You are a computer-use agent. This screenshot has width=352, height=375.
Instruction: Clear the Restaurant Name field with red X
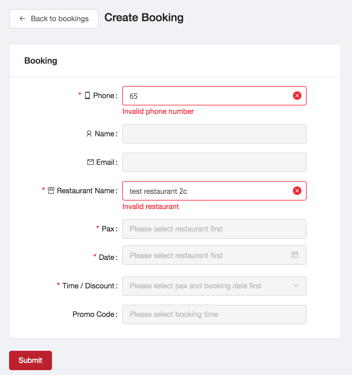[x=297, y=191]
